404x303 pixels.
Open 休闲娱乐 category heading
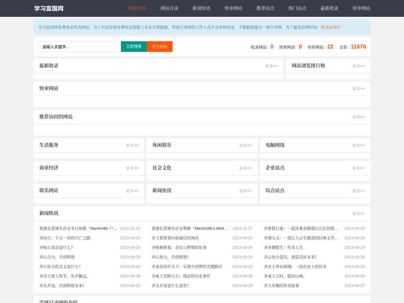tap(162, 145)
